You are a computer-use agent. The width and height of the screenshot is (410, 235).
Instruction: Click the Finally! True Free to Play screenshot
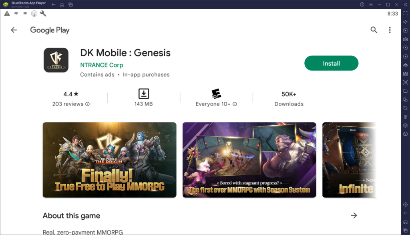point(109,160)
